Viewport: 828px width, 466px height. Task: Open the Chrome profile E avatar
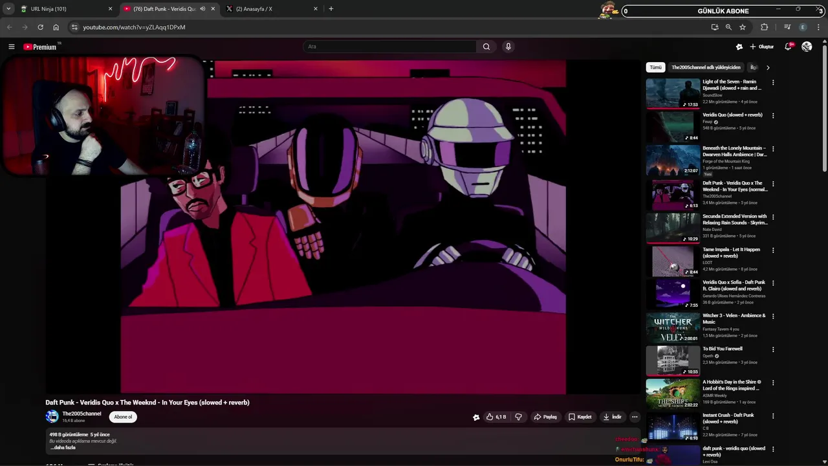click(x=803, y=27)
